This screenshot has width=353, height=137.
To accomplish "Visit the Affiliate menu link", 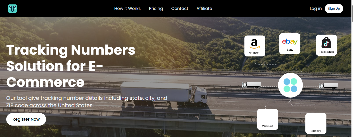I will click(204, 9).
